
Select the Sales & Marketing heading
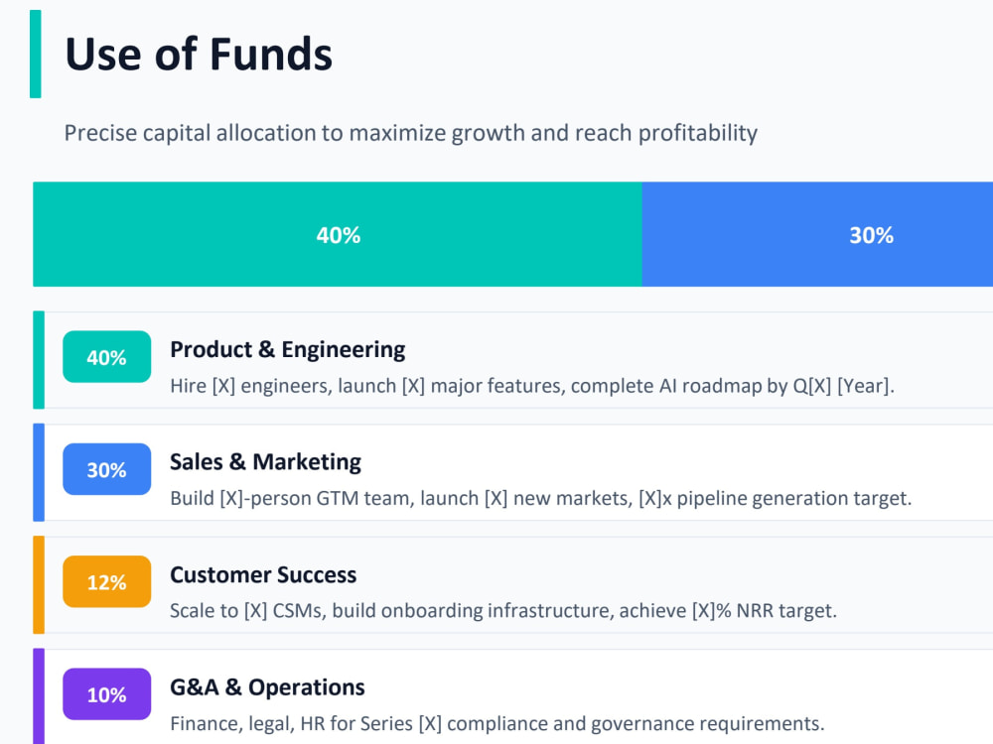click(265, 462)
